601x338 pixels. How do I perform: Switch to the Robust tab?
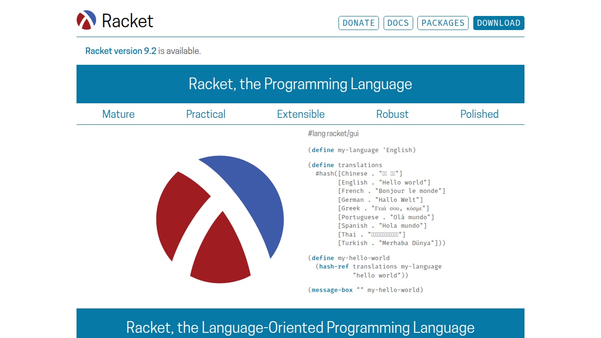pos(393,114)
